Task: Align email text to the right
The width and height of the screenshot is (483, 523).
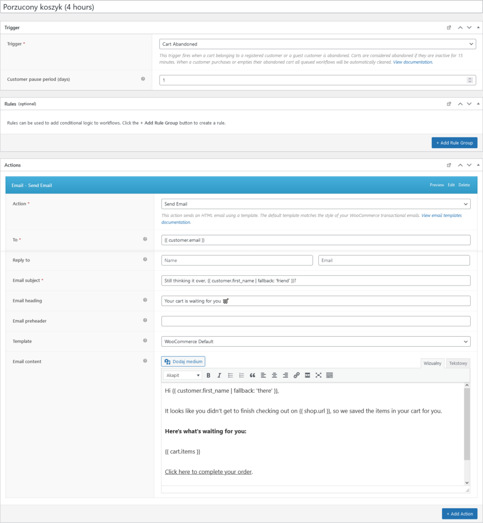Action: pyautogui.click(x=285, y=375)
